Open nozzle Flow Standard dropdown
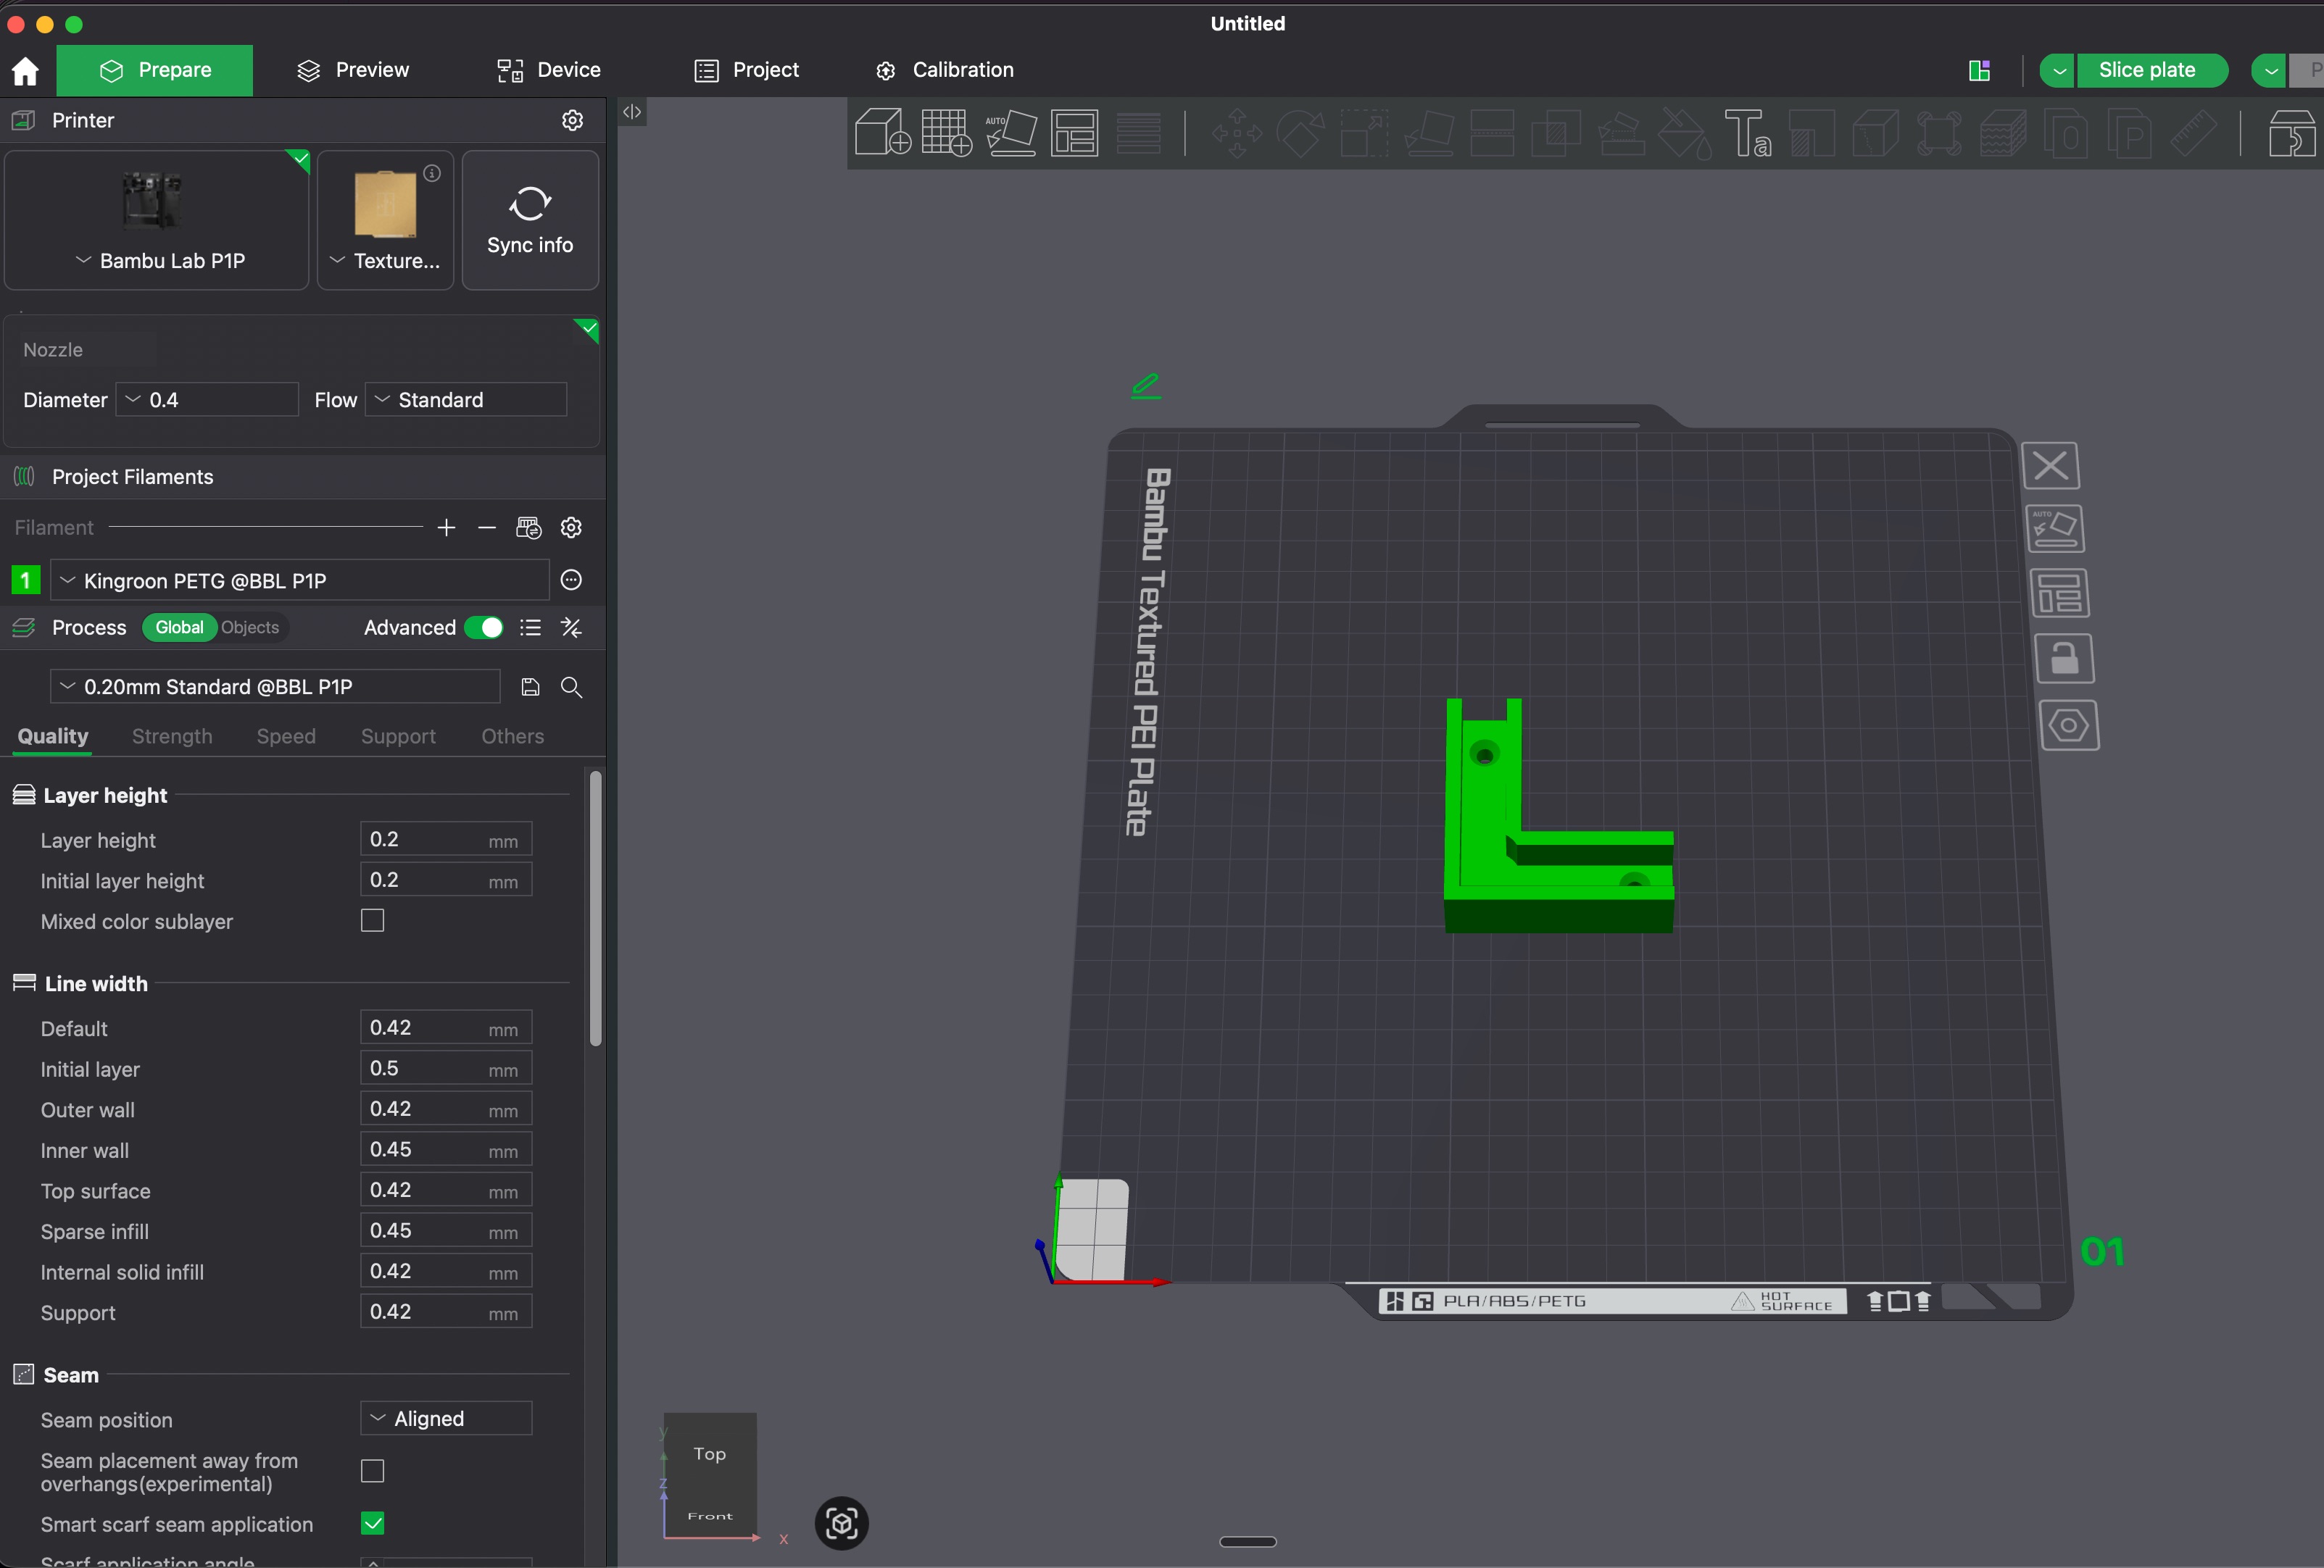This screenshot has width=2324, height=1568. point(466,400)
